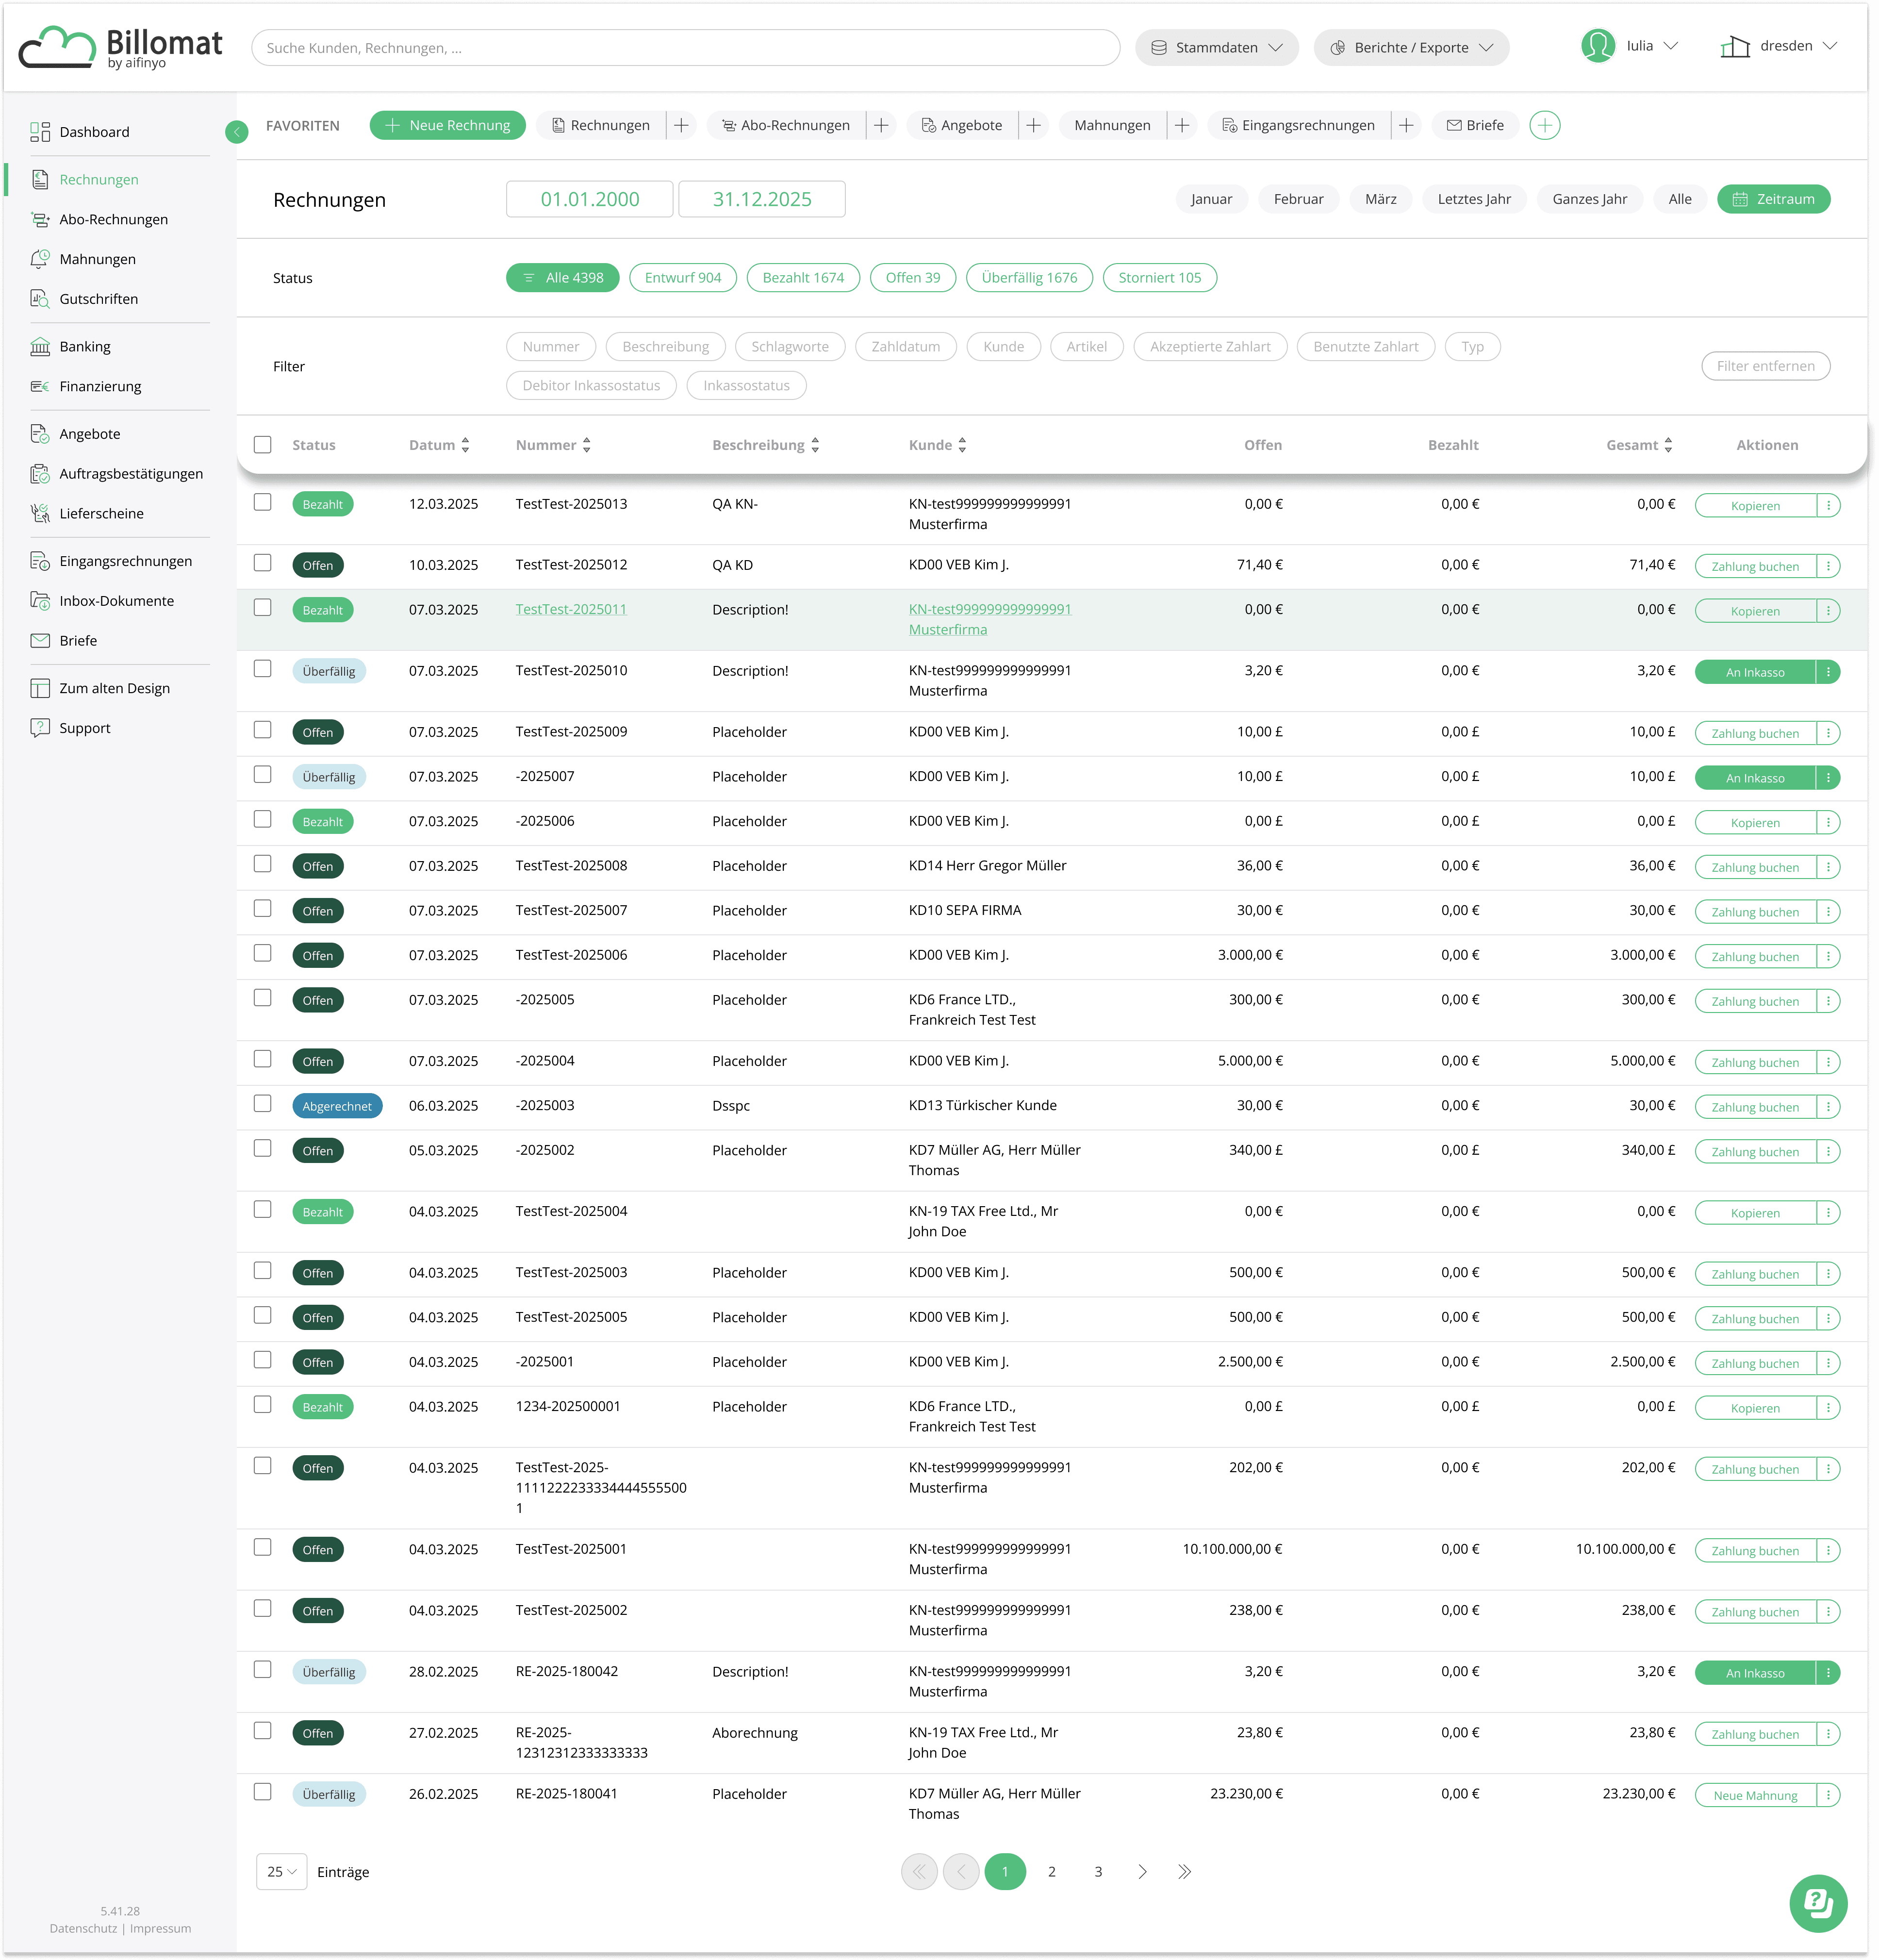Click the Neue Rechnung button
Screen dimensions: 1879x1960
[447, 126]
